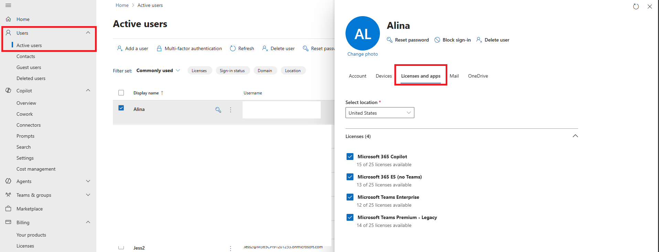
Task: Click the Delete user toolbar icon
Action: pos(265,48)
